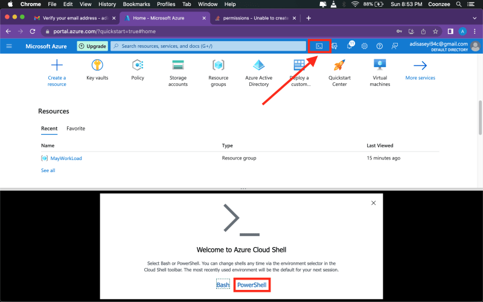This screenshot has width=483, height=302.
Task: Open the macOS Control Center icon
Action: (x=471, y=4)
